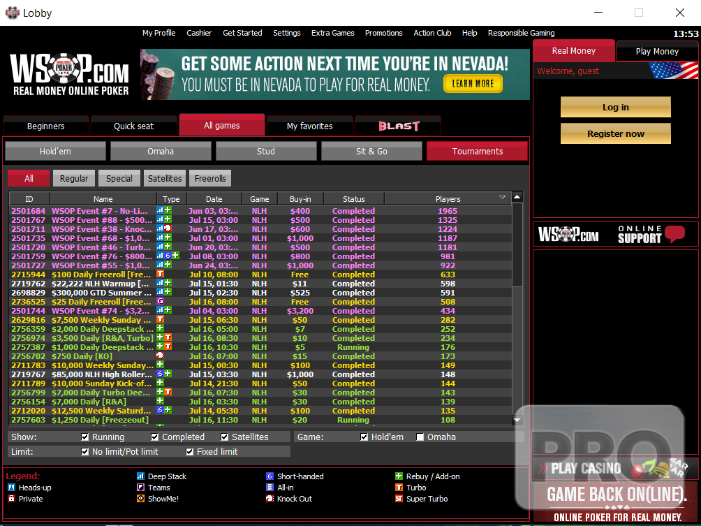This screenshot has width=701, height=526.
Task: Click Short-handed icon in WSOP Event #76 row
Action: tap(168, 256)
